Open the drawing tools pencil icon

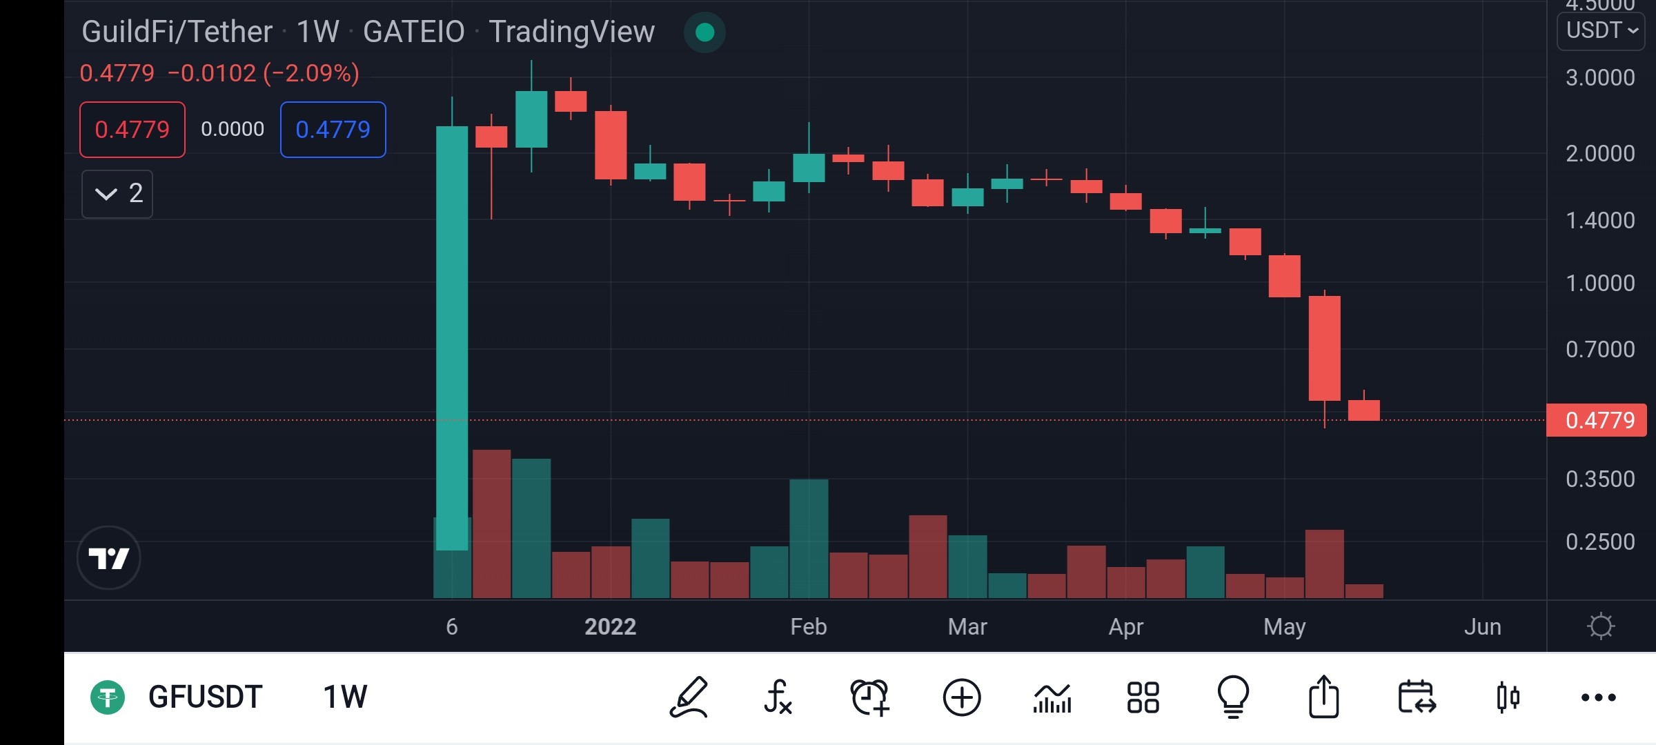(x=689, y=697)
